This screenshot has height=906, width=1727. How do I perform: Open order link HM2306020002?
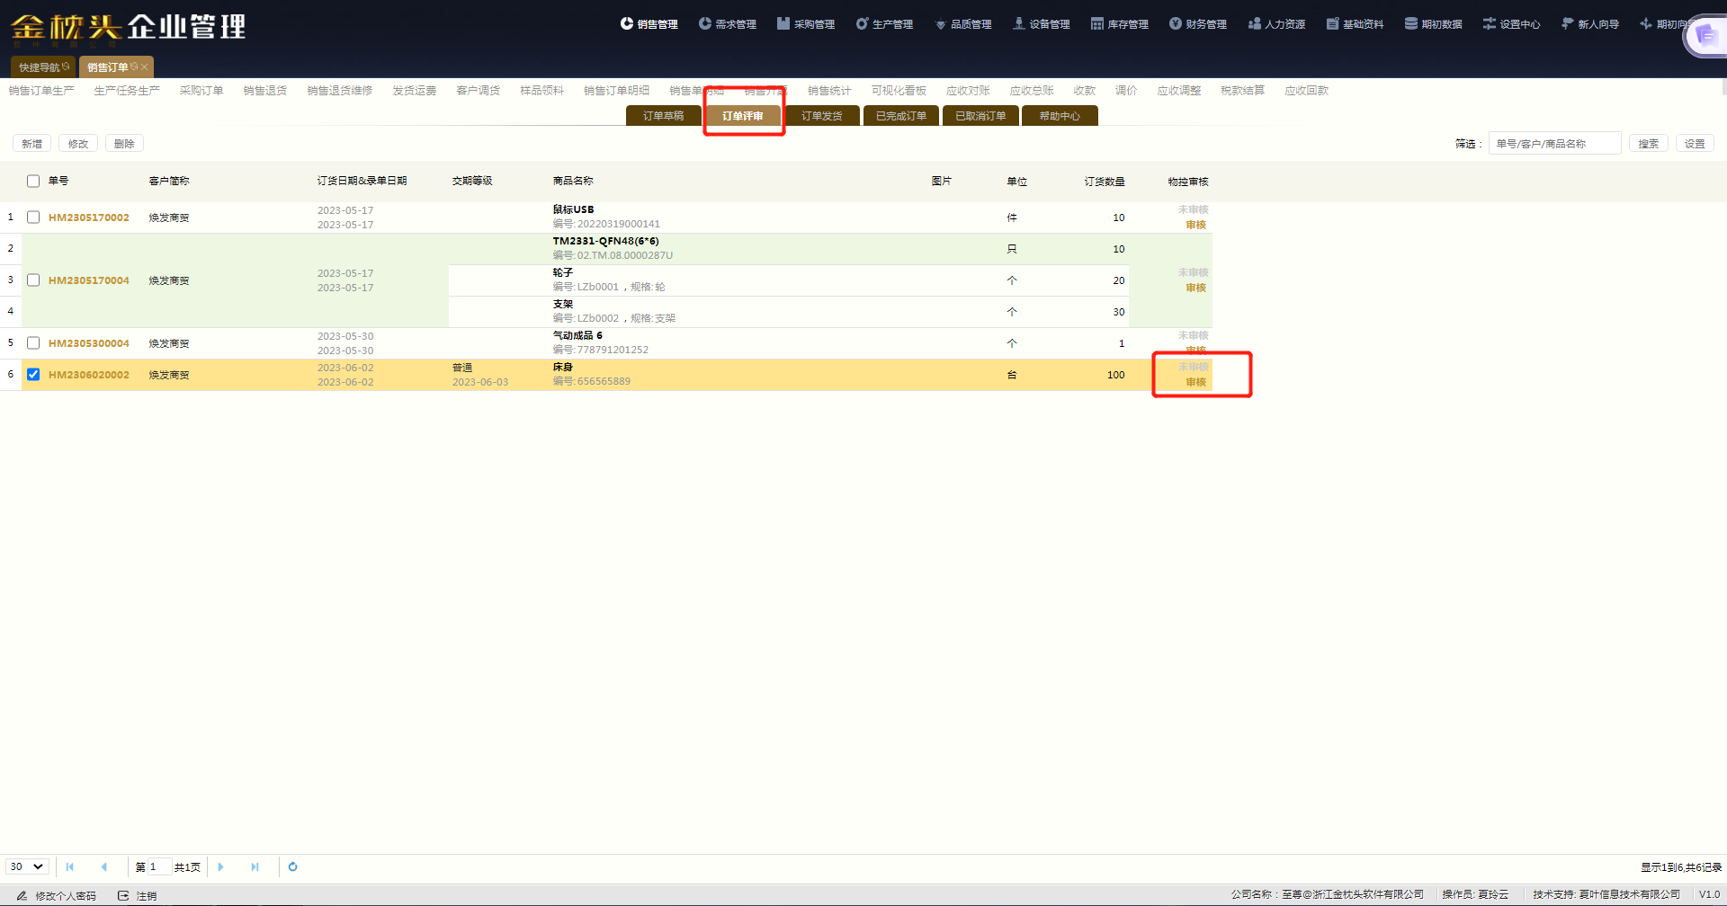(x=89, y=375)
